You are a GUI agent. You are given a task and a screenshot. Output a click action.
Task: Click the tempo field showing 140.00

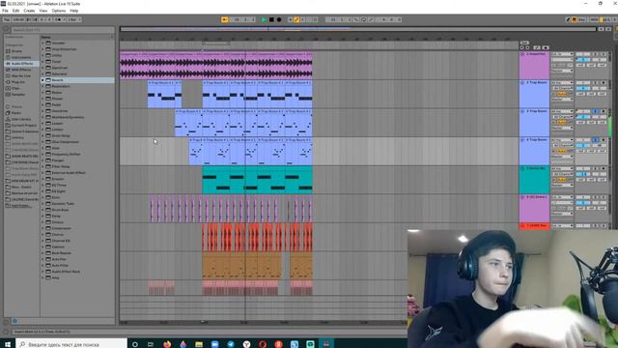pyautogui.click(x=18, y=19)
